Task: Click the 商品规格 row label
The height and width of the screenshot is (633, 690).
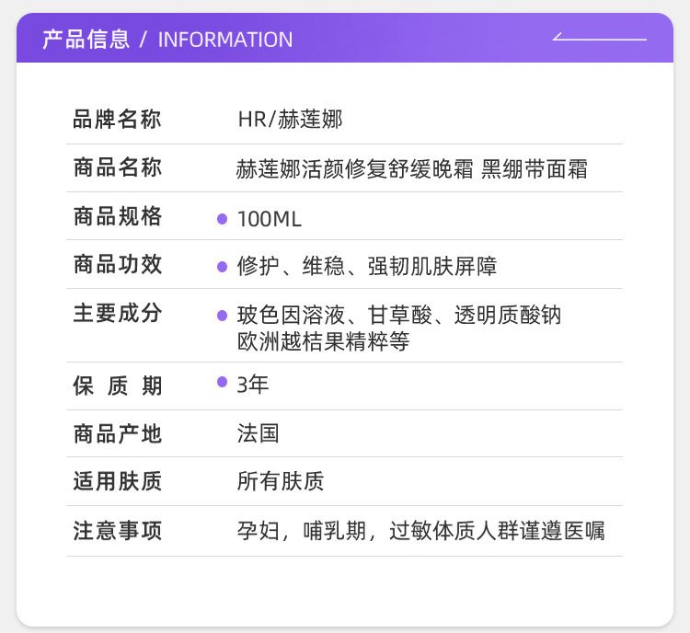Action: point(117,217)
